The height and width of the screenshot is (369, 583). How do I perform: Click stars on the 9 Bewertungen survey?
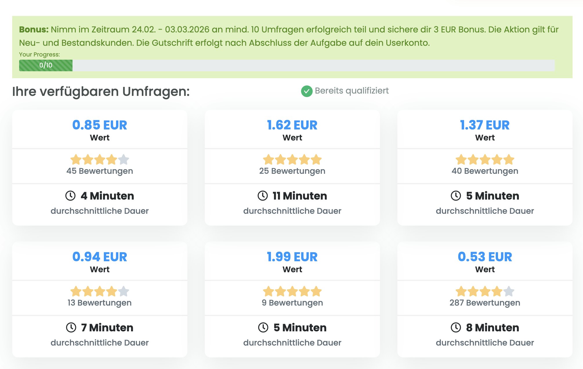[292, 291]
